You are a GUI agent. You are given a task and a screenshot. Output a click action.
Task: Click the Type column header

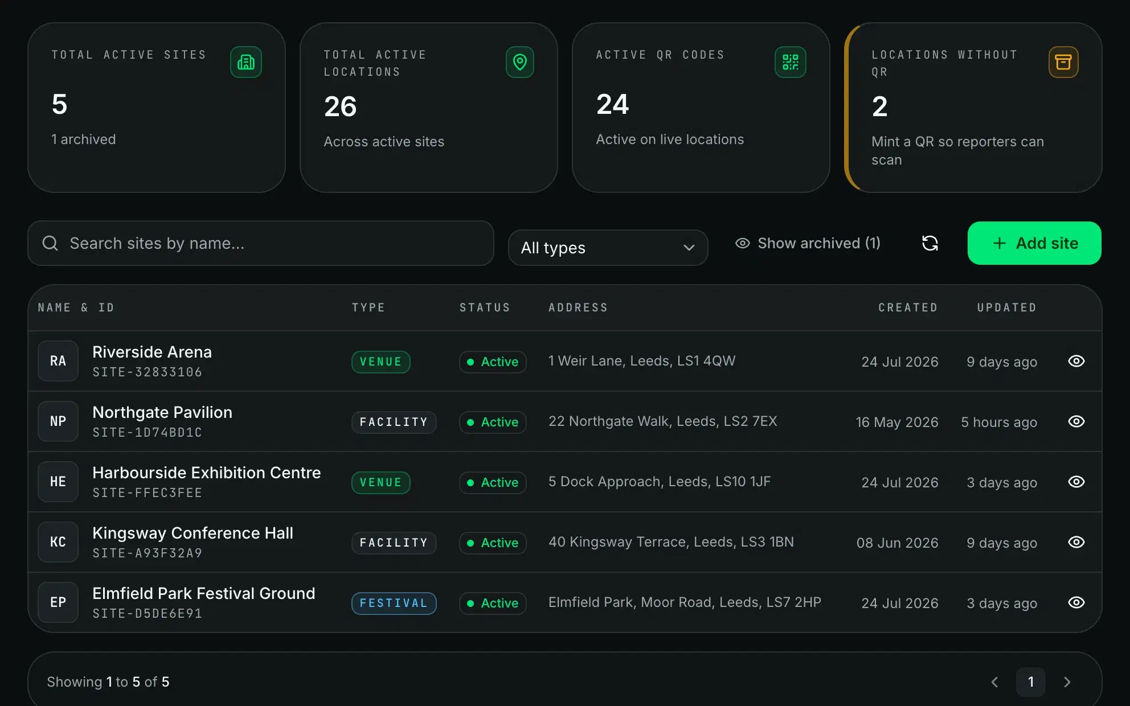(x=369, y=307)
